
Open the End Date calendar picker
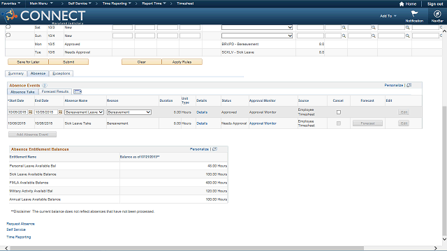(x=60, y=112)
